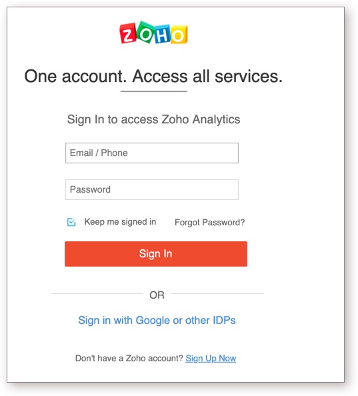Click the Zoho logo at the top
The height and width of the screenshot is (396, 358).
[153, 33]
